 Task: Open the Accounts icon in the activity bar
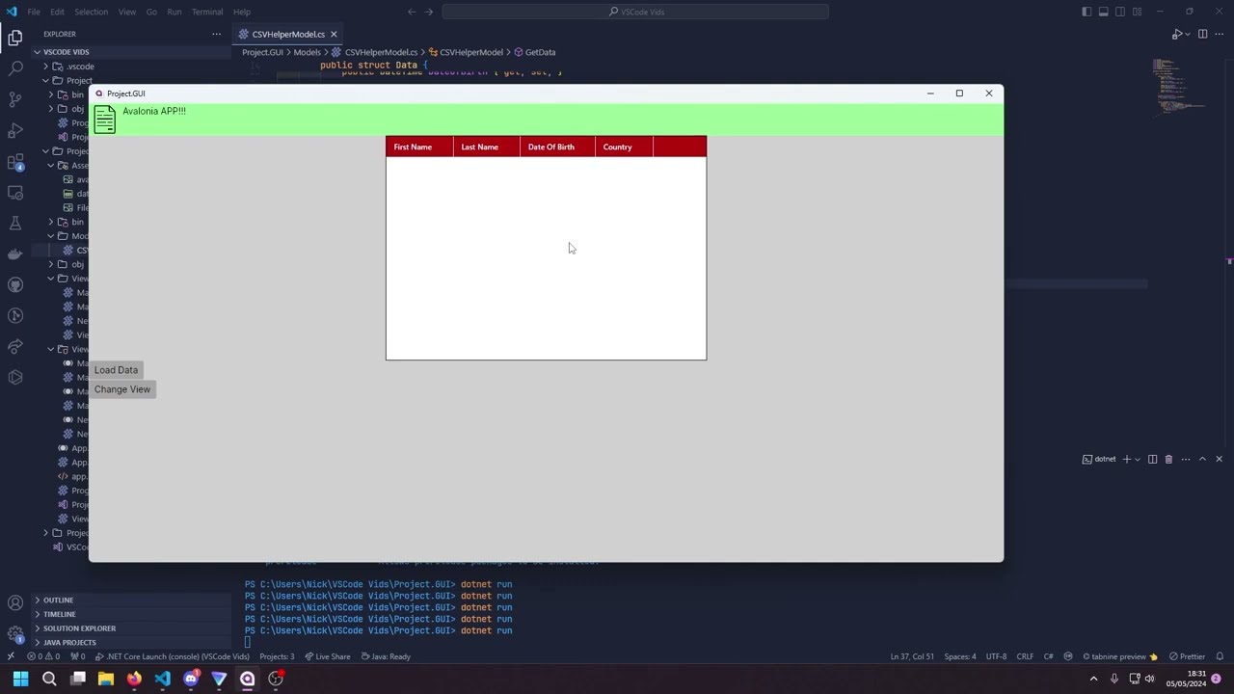pyautogui.click(x=15, y=603)
